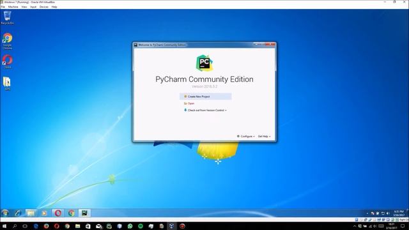Click the red record icon on host taskbar
The width and height of the screenshot is (409, 230).
click(182, 226)
